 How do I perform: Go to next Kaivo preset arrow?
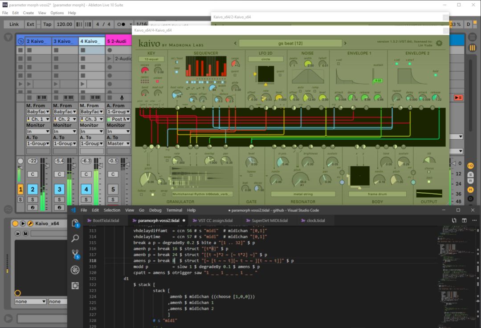[345, 43]
